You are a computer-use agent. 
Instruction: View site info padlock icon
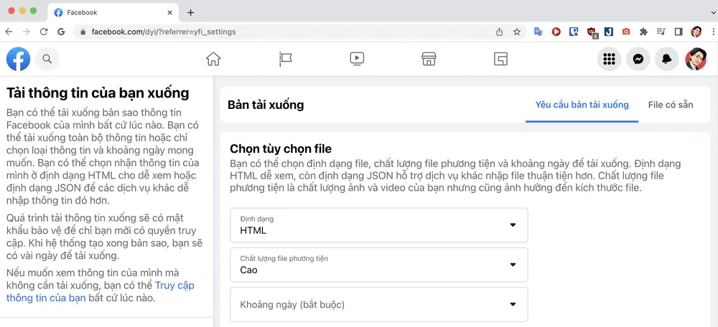click(x=83, y=32)
